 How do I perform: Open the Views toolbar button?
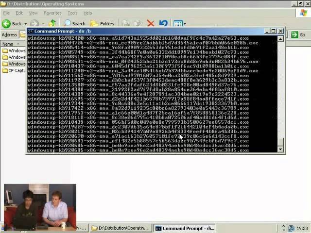(x=178, y=24)
